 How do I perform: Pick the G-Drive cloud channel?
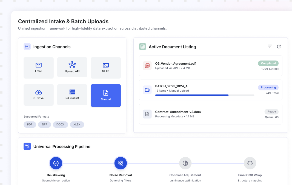(x=39, y=95)
